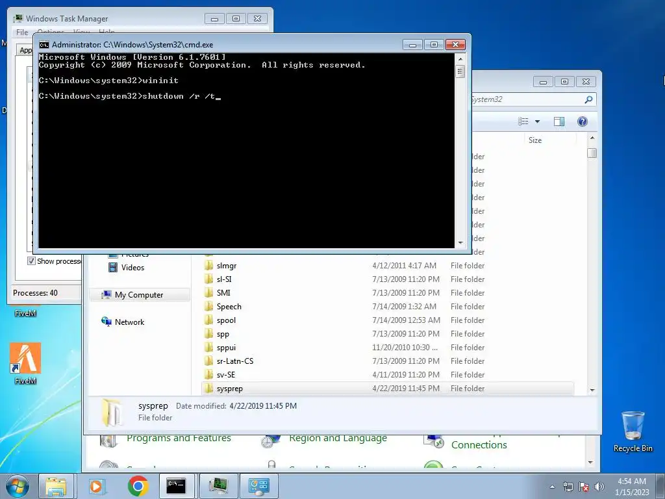665x499 pixels.
Task: Toggle Show processes checkbox in Task Manager
Action: [x=31, y=261]
